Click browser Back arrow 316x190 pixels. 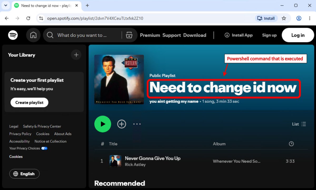pyautogui.click(x=7, y=18)
